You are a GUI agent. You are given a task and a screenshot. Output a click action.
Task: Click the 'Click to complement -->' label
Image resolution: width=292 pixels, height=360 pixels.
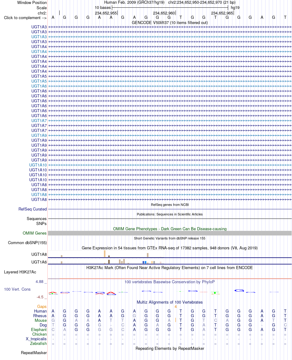(25, 18)
